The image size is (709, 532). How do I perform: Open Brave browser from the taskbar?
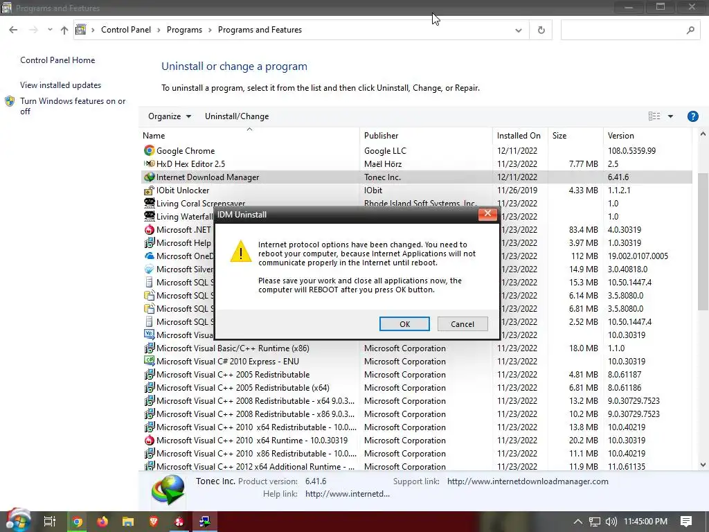(153, 522)
